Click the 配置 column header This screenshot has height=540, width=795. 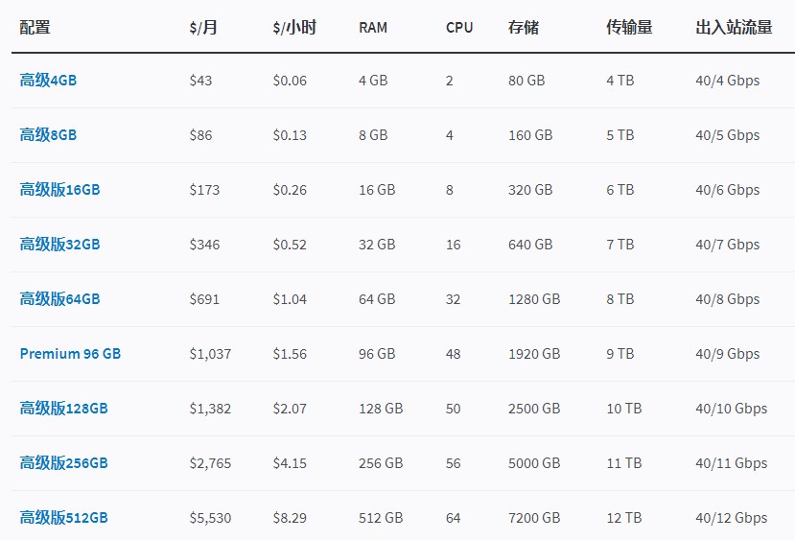35,27
